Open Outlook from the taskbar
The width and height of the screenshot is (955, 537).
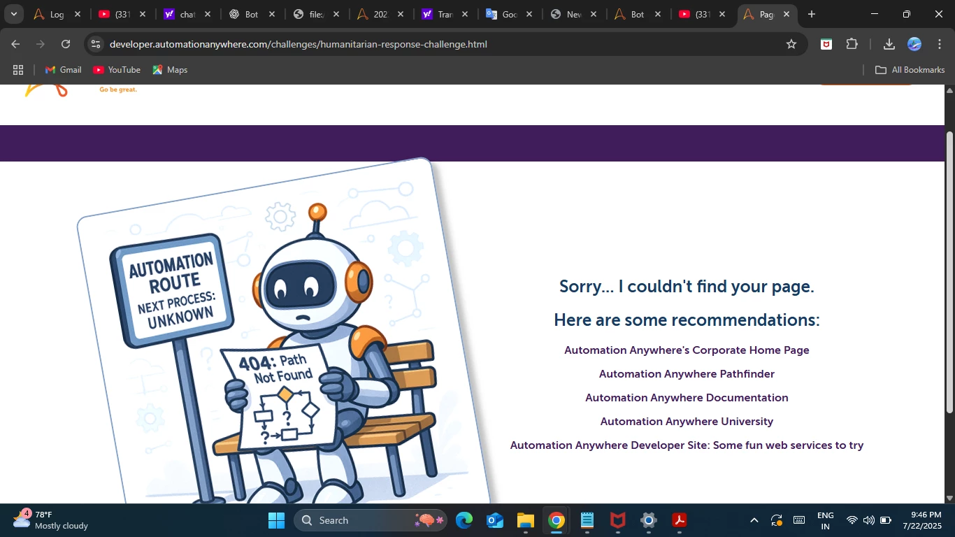(x=495, y=520)
